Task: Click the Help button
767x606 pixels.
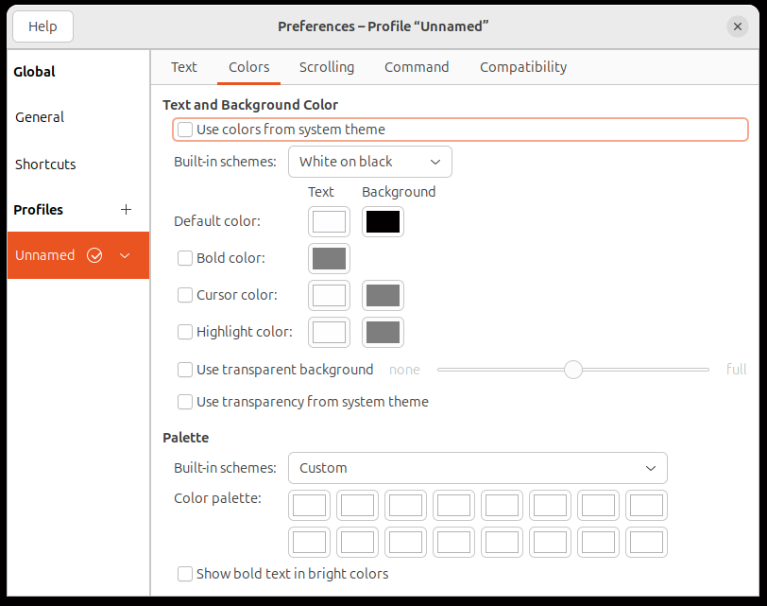Action: click(x=43, y=26)
